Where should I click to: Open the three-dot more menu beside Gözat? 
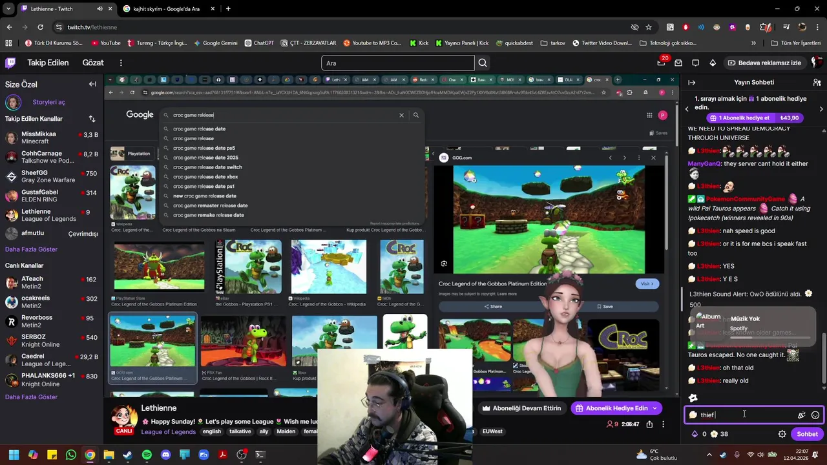[121, 63]
